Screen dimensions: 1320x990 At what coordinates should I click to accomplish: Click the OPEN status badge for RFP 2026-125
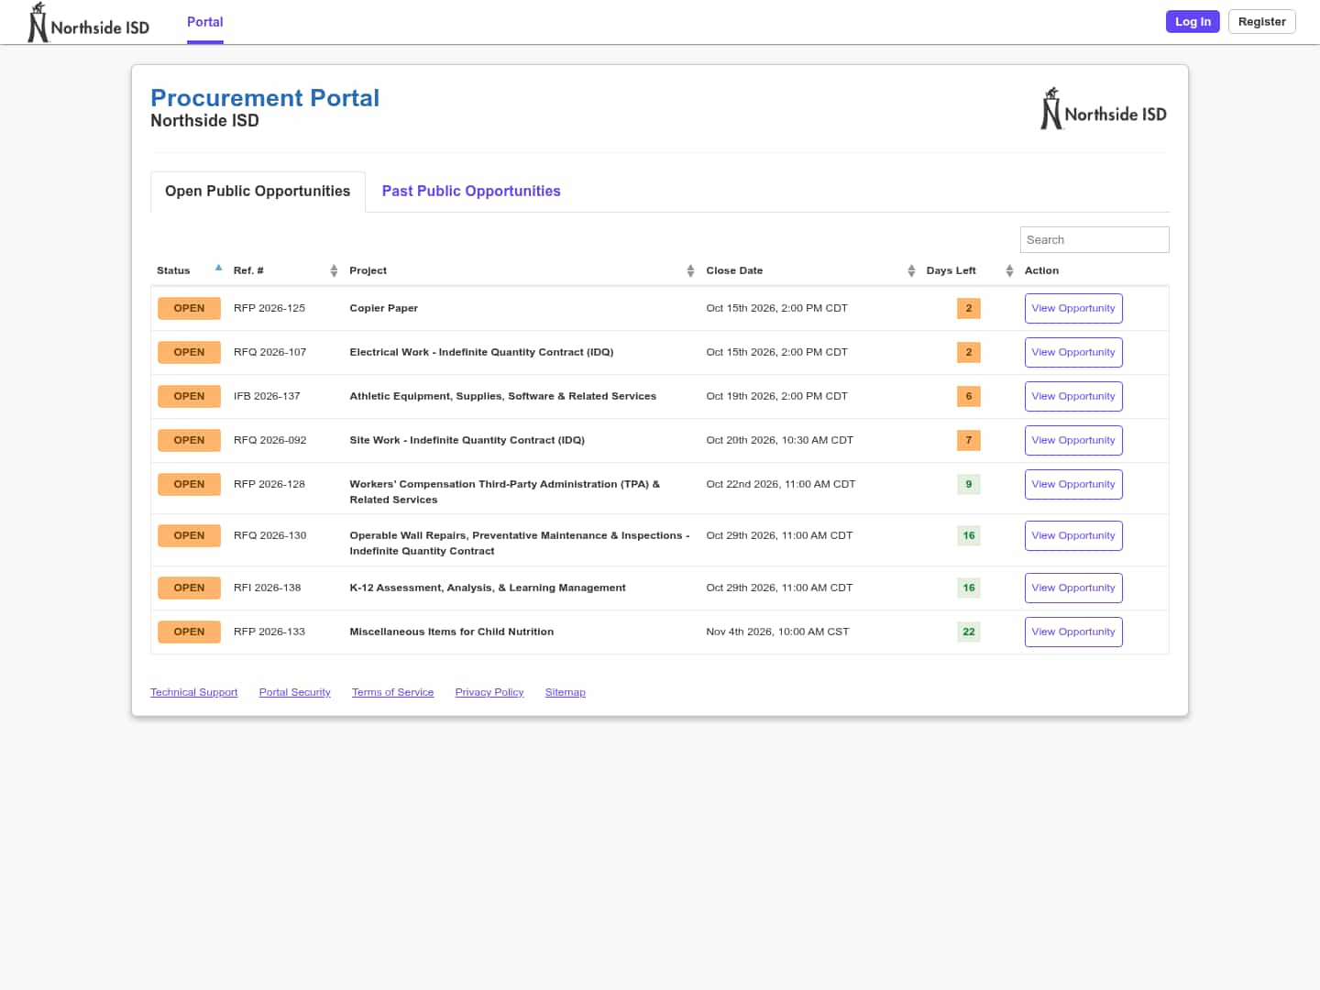[189, 308]
